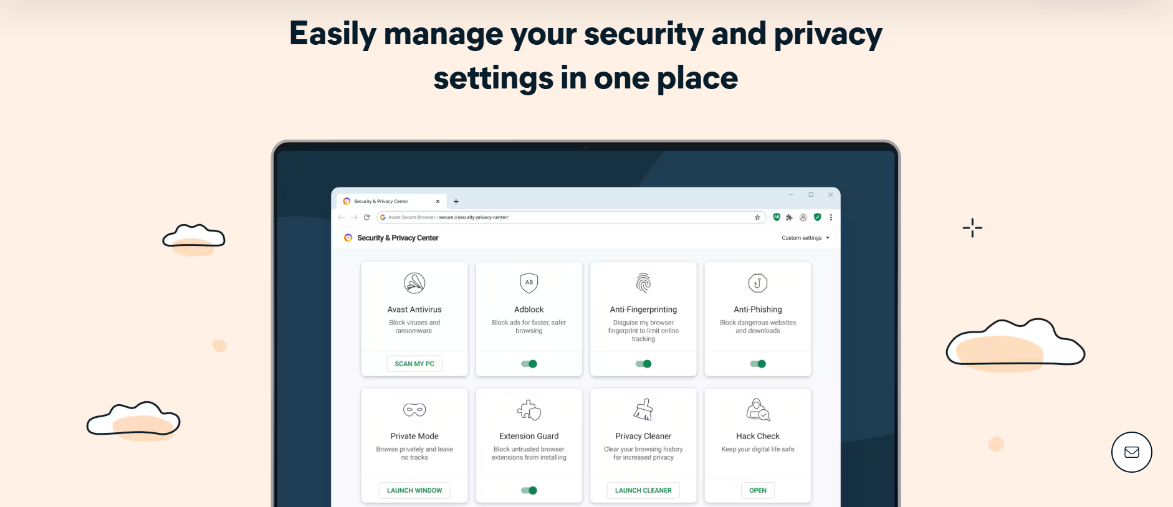Click the Avast Antivirus card icon
The height and width of the screenshot is (507, 1173).
point(414,283)
